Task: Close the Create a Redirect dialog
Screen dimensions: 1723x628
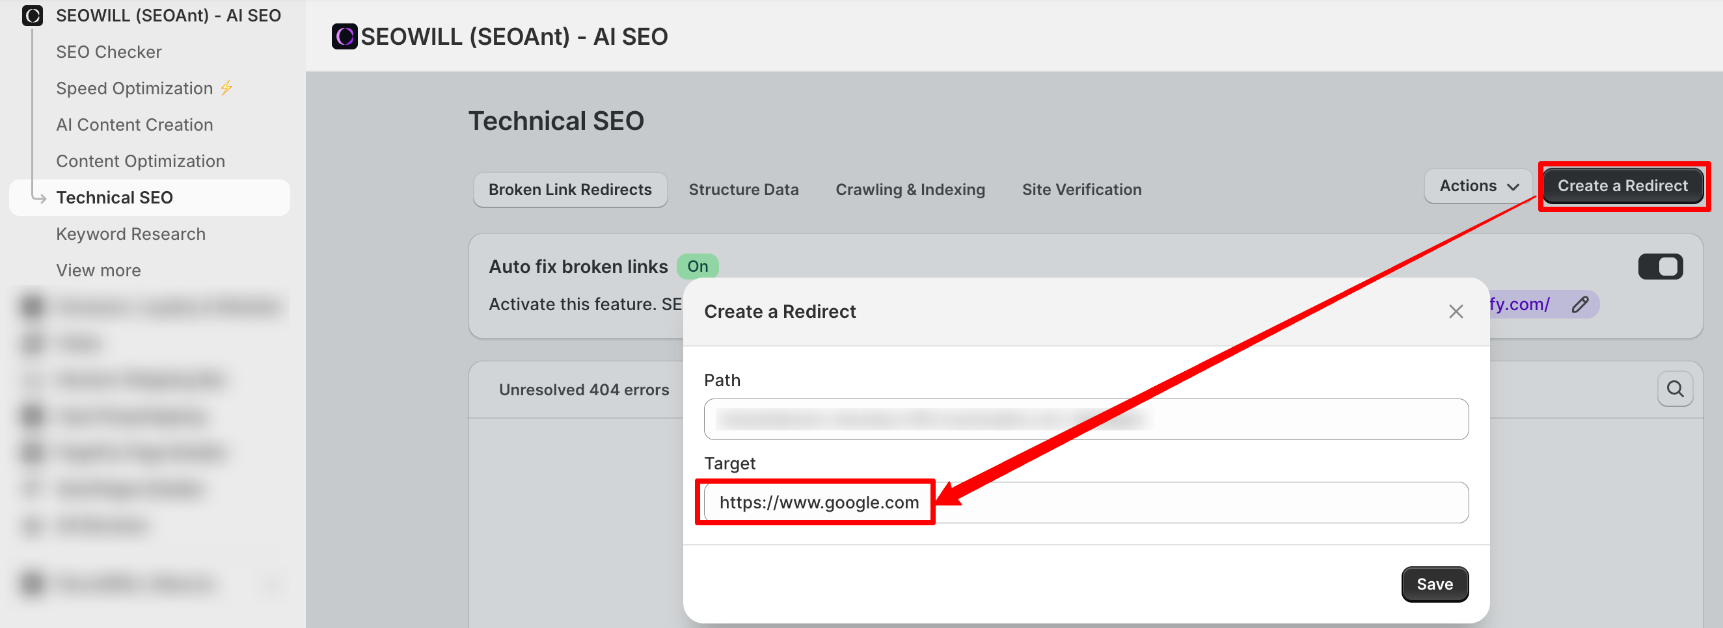Action: (x=1456, y=312)
